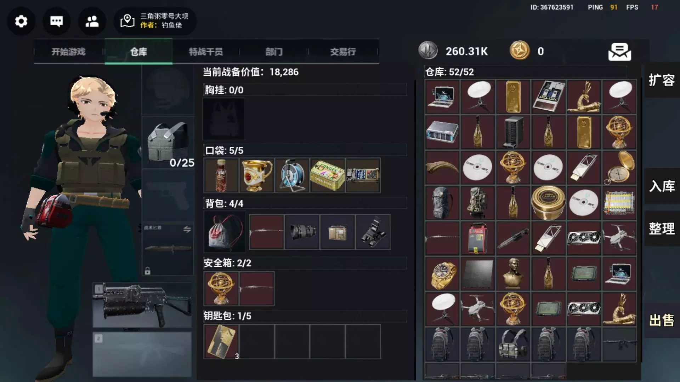Click the silver currency icon near 260.31K
The width and height of the screenshot is (680, 382).
428,50
